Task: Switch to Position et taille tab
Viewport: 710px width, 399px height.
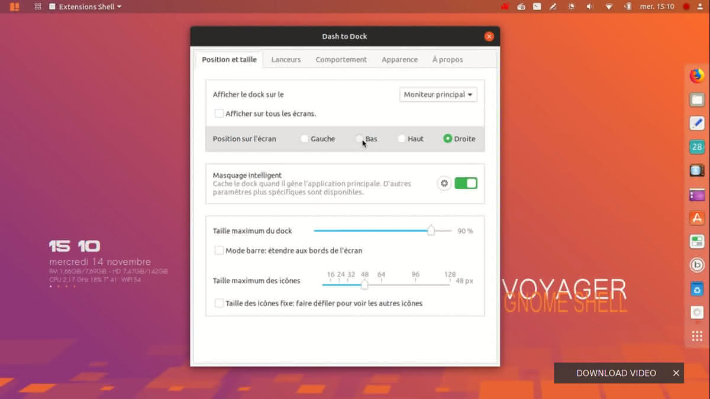Action: click(230, 60)
